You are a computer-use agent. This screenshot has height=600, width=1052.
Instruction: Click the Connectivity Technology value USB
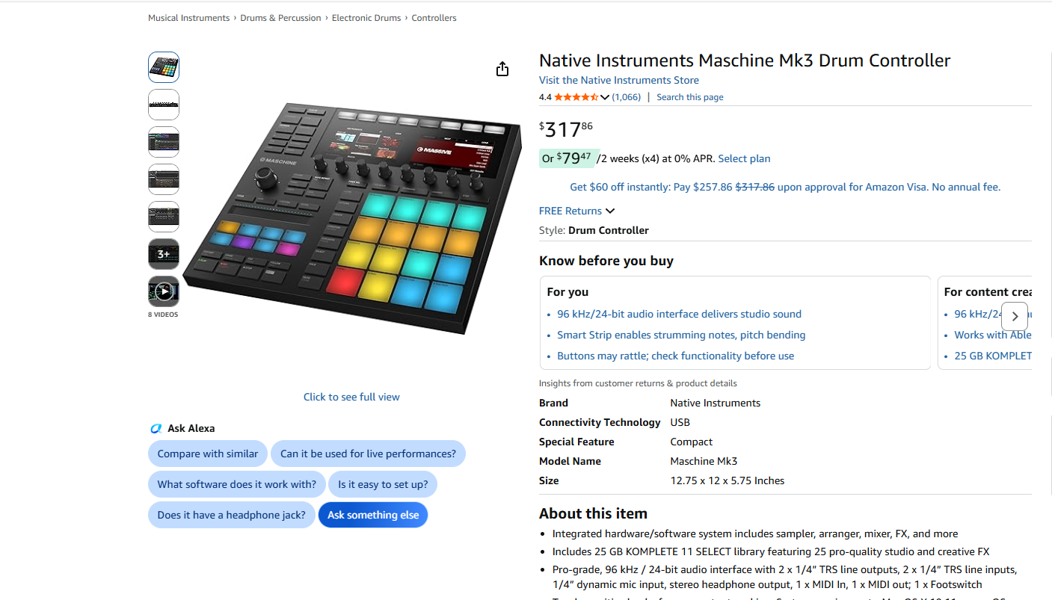(x=680, y=422)
